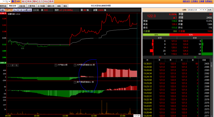Click bid price 121.5 in order book
214x117 pixels.
coord(174,41)
